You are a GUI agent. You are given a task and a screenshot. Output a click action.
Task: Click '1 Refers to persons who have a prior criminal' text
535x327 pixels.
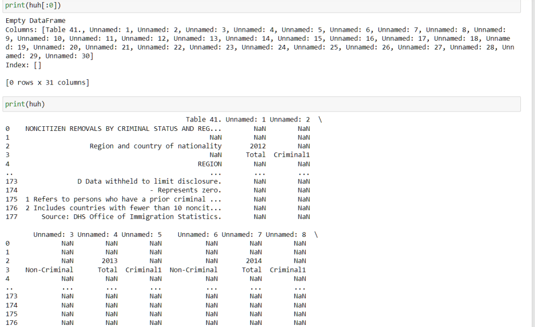[123, 199]
